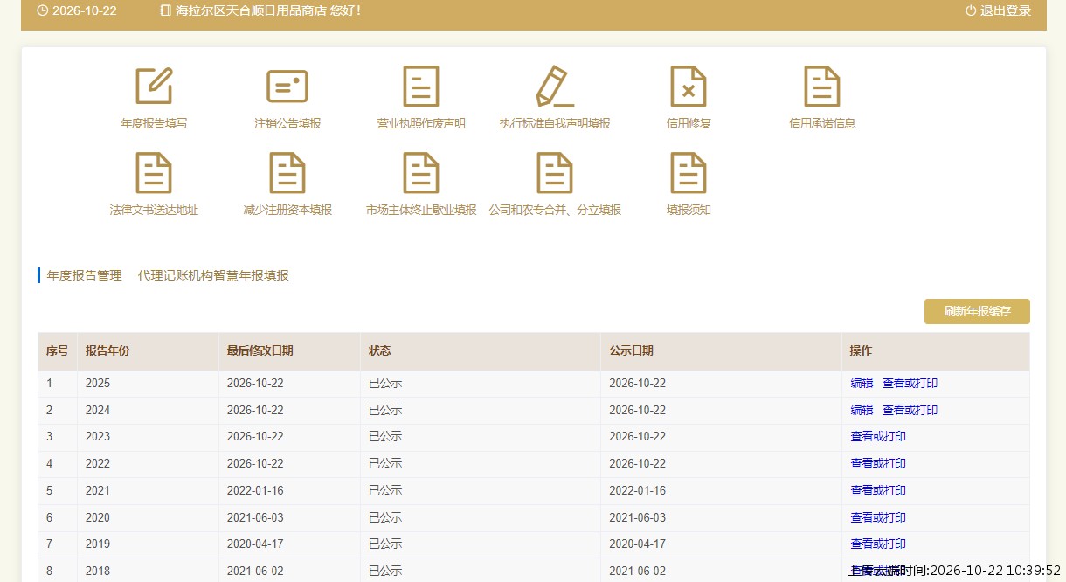This screenshot has height=582, width=1066.
Task: Click the store icon before 海拉尔区天合顺日用品商店
Action: click(x=166, y=10)
